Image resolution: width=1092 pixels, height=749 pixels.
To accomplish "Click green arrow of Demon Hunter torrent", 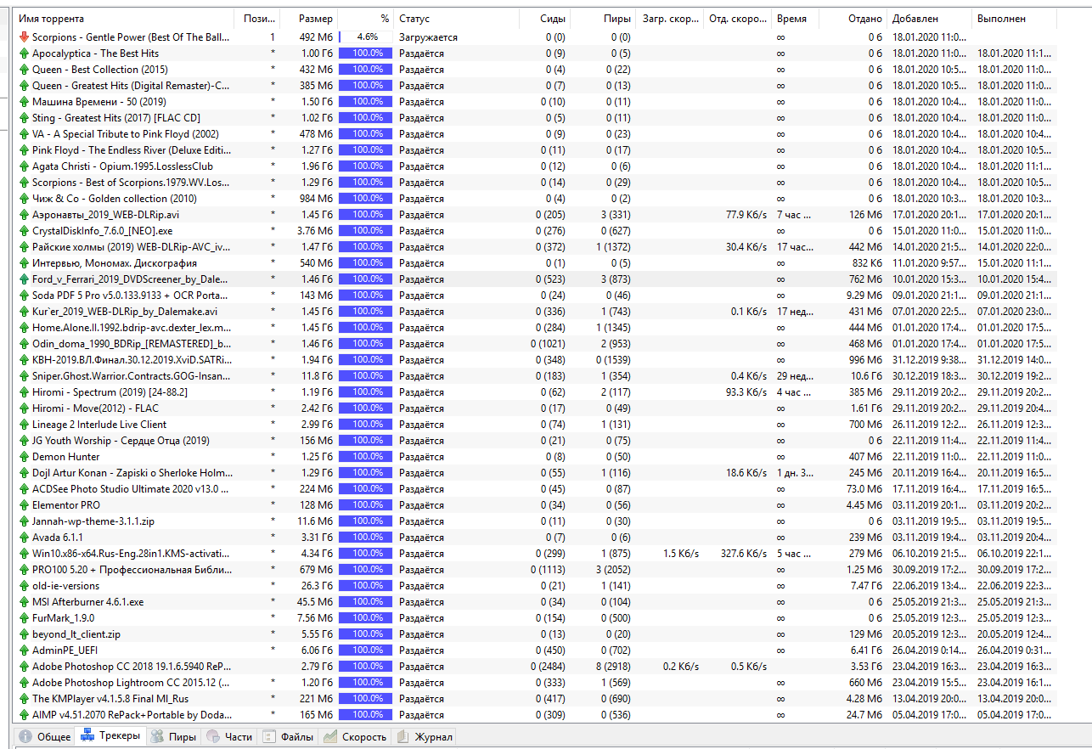I will (x=24, y=457).
